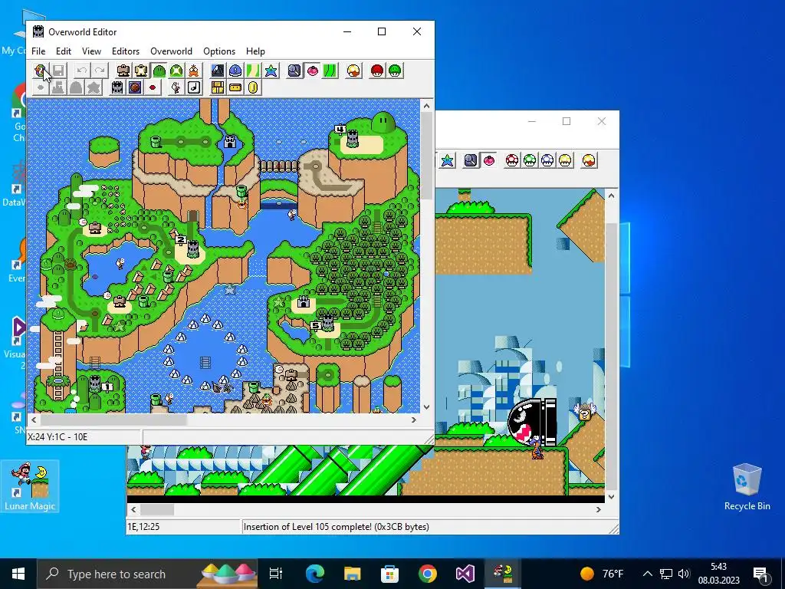
Task: Click the grayed-out floppy disk save icon
Action: tap(58, 71)
